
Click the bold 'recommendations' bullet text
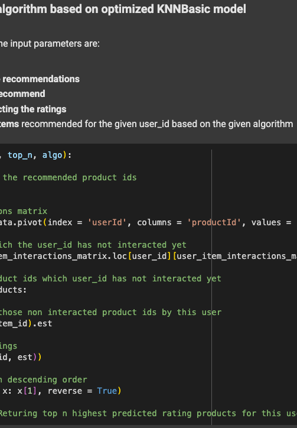tap(41, 79)
